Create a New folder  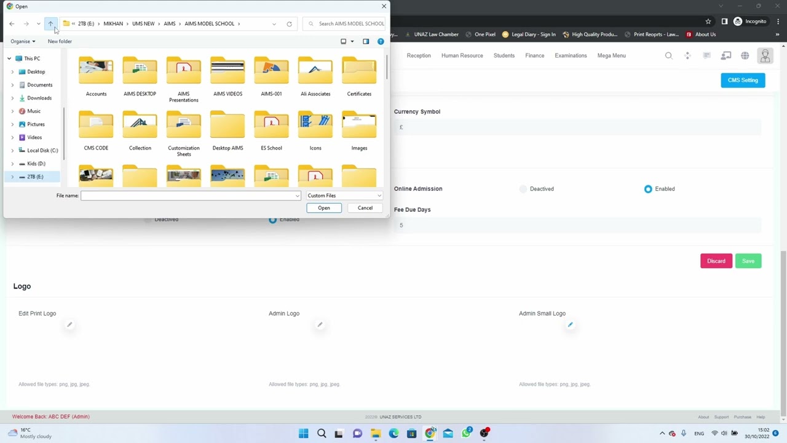click(60, 41)
